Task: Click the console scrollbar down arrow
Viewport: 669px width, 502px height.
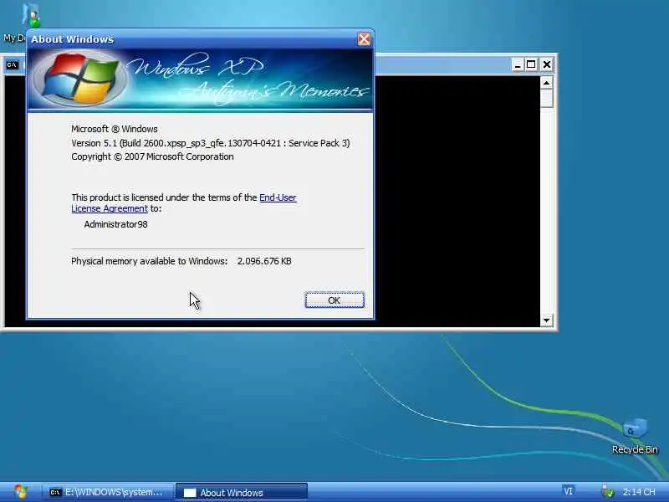Action: tap(547, 320)
